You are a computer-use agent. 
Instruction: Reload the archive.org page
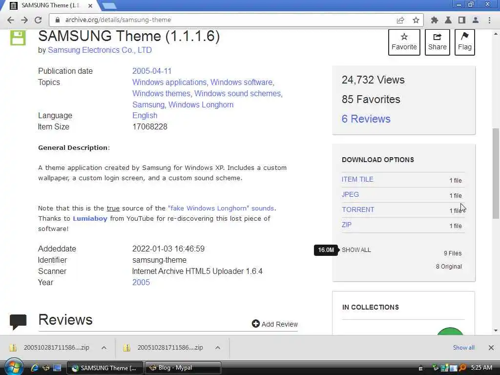[x=38, y=20]
